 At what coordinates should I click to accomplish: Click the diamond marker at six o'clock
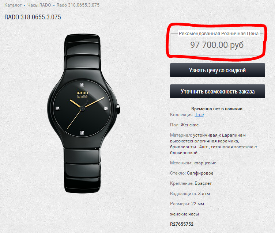pyautogui.click(x=82, y=133)
